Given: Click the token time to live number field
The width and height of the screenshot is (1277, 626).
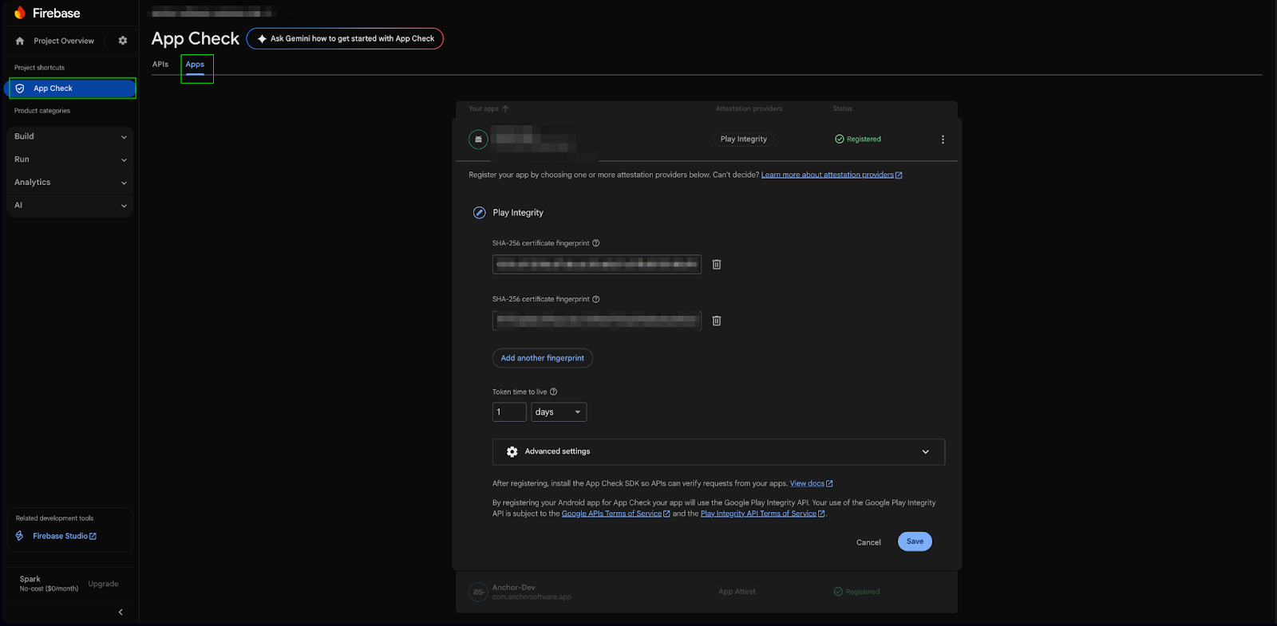Looking at the screenshot, I should pyautogui.click(x=509, y=412).
